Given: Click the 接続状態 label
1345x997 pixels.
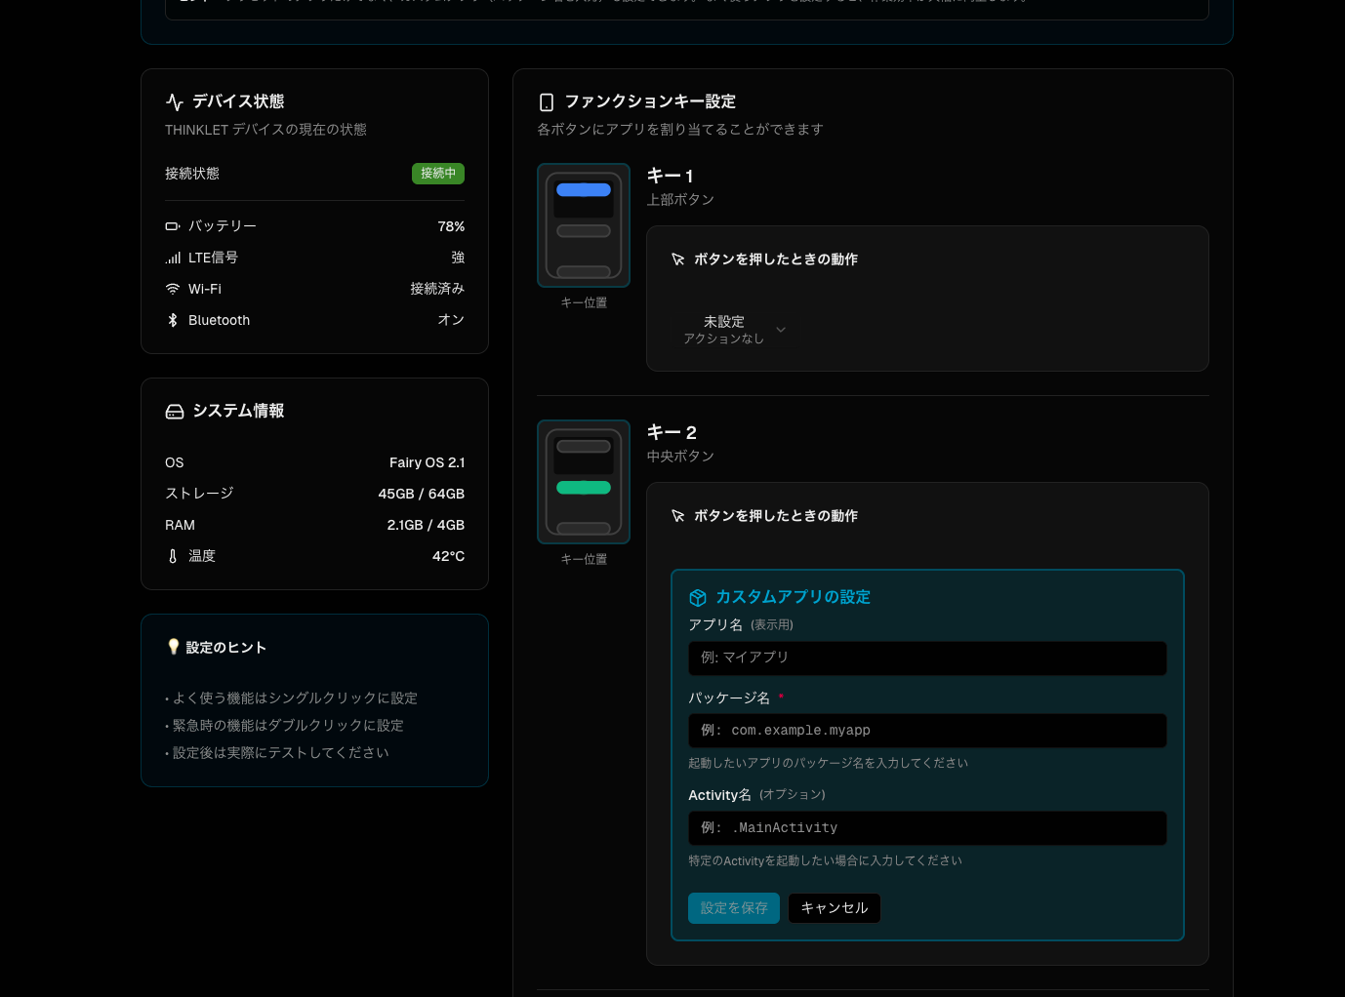Looking at the screenshot, I should [x=192, y=174].
